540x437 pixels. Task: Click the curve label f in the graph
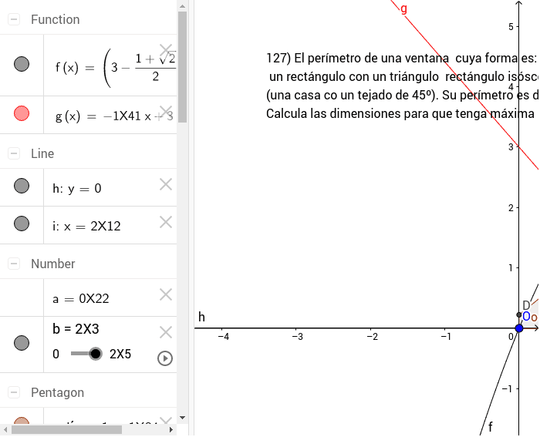point(491,427)
